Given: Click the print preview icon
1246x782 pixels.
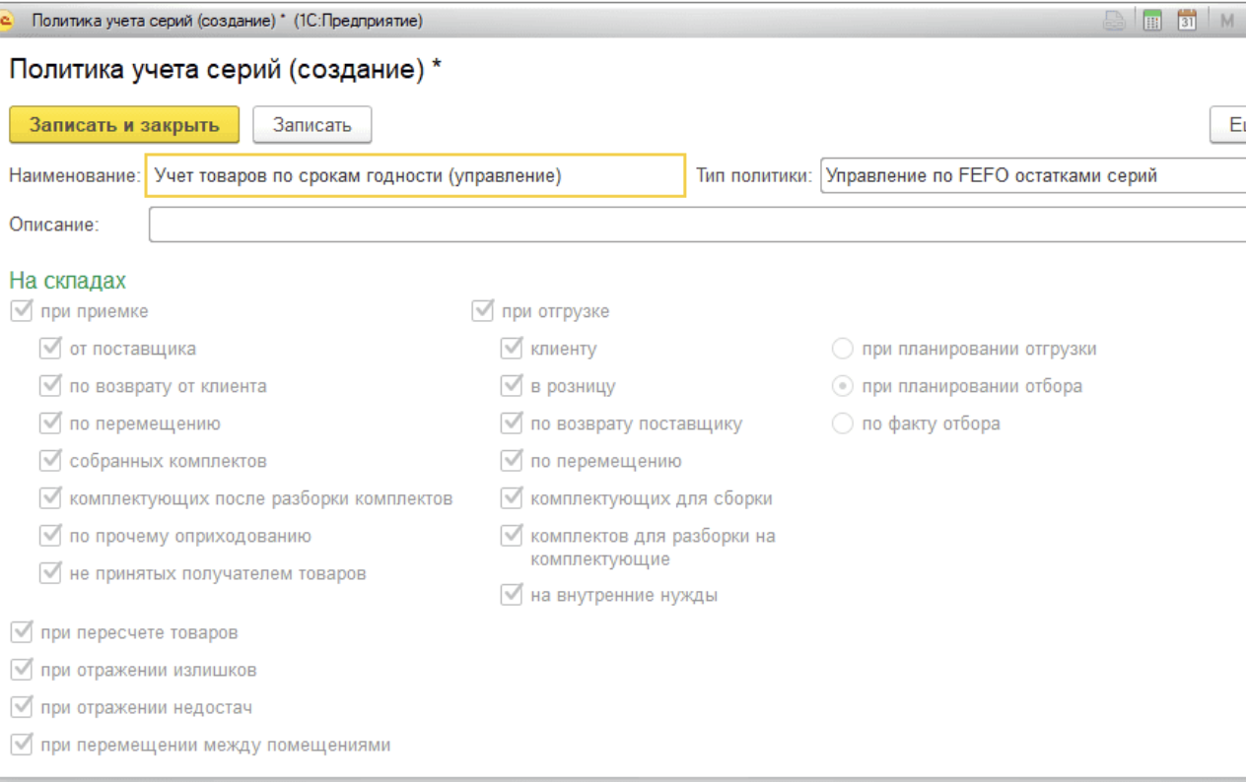Looking at the screenshot, I should click(x=1114, y=20).
